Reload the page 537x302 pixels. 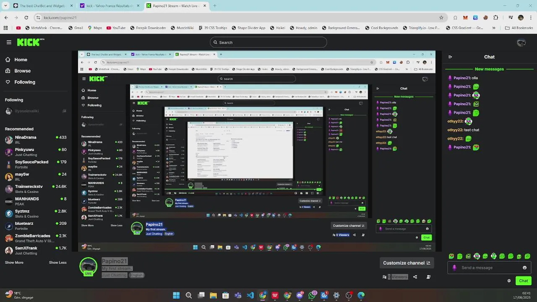point(26,18)
